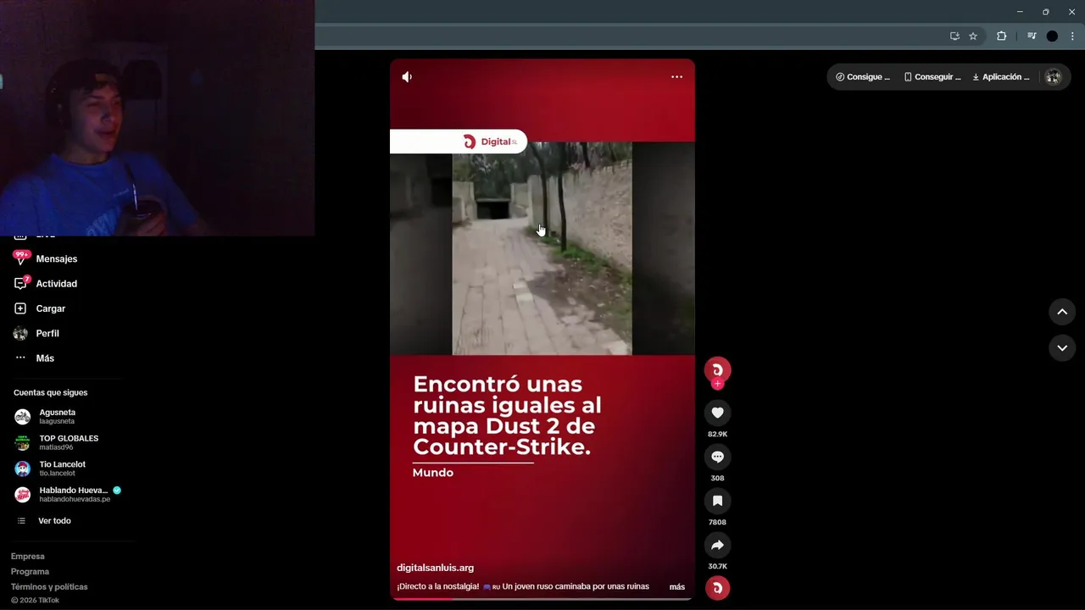Click the Agusneta avatar thumbnail
This screenshot has height=610, width=1085.
tap(23, 417)
